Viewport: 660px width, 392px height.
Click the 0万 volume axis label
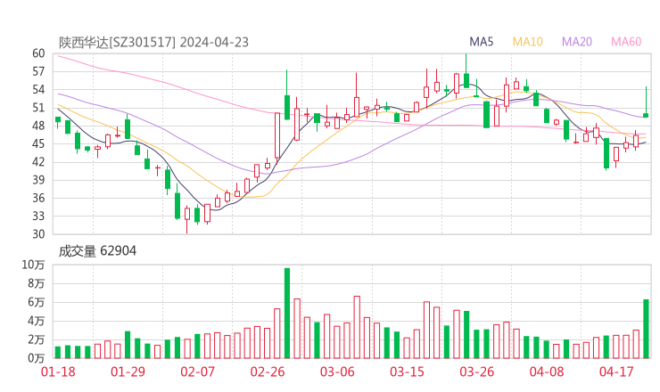[37, 358]
